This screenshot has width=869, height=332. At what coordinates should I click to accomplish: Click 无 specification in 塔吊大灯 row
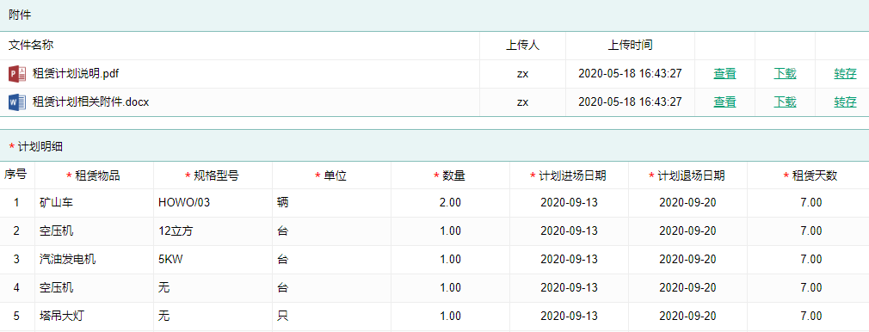tap(213, 316)
